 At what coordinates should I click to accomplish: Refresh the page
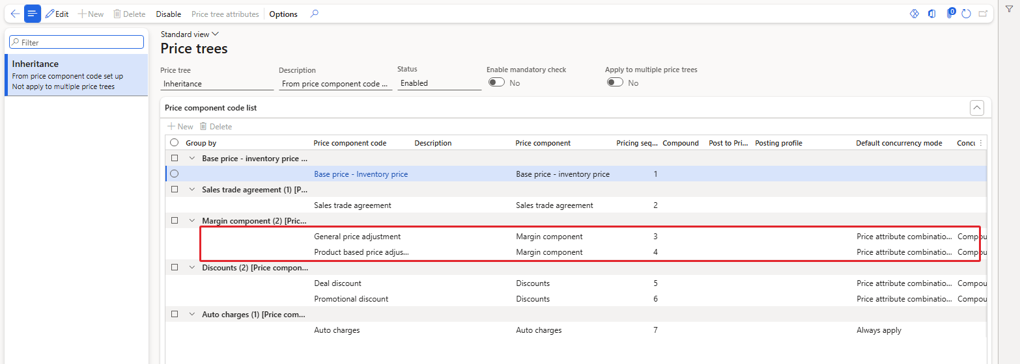966,14
